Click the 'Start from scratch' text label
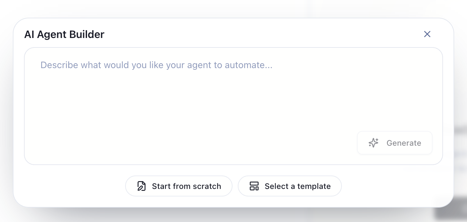The image size is (467, 222). pyautogui.click(x=186, y=186)
